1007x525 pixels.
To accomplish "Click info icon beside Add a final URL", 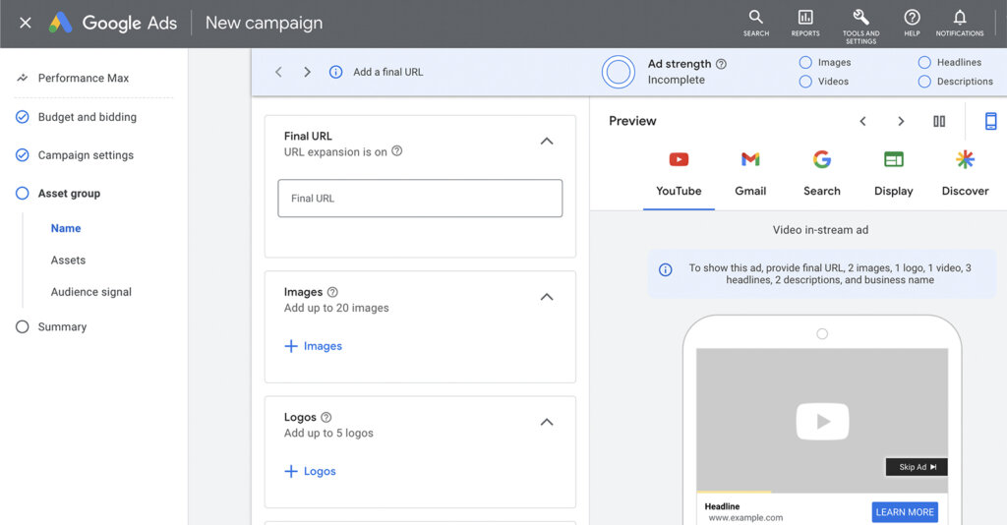I will (x=335, y=72).
